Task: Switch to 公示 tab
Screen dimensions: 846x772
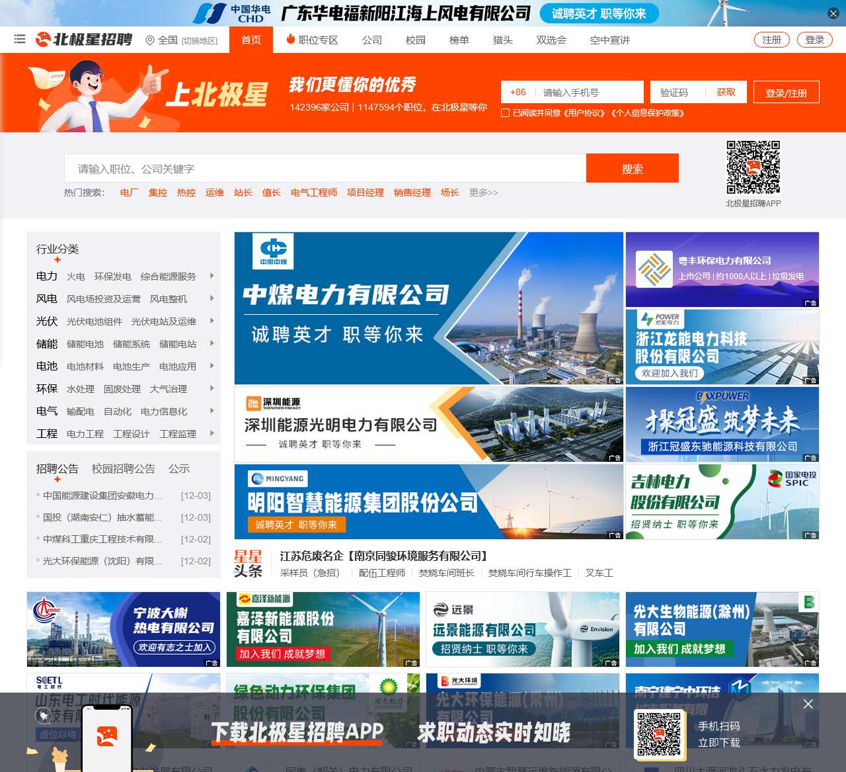Action: coord(179,469)
